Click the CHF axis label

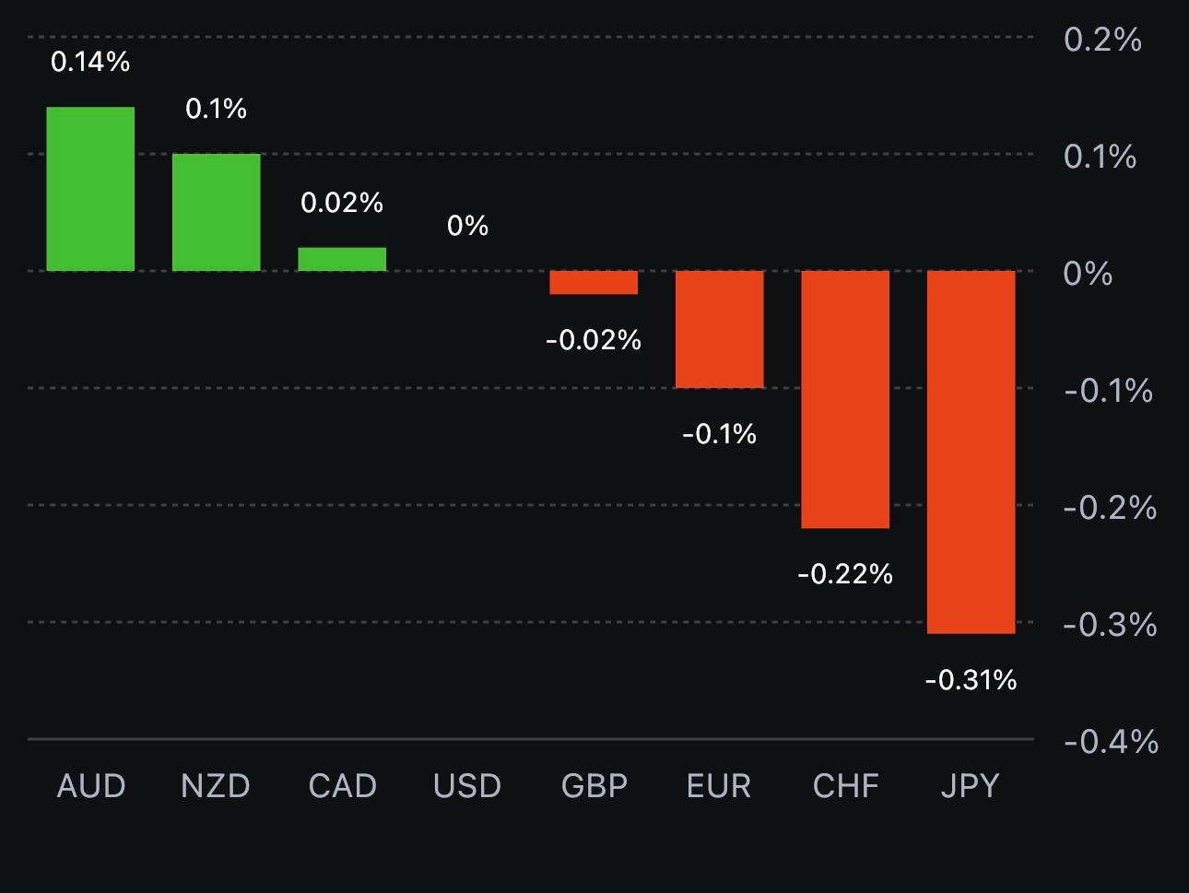pos(845,786)
